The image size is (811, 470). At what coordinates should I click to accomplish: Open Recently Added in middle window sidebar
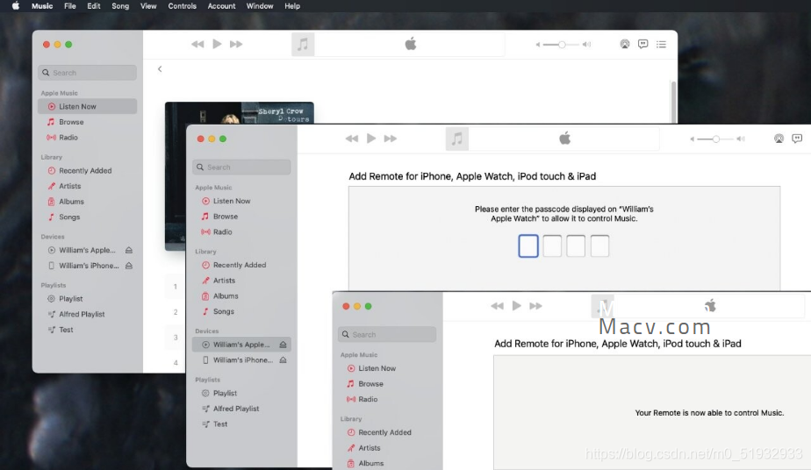click(241, 265)
